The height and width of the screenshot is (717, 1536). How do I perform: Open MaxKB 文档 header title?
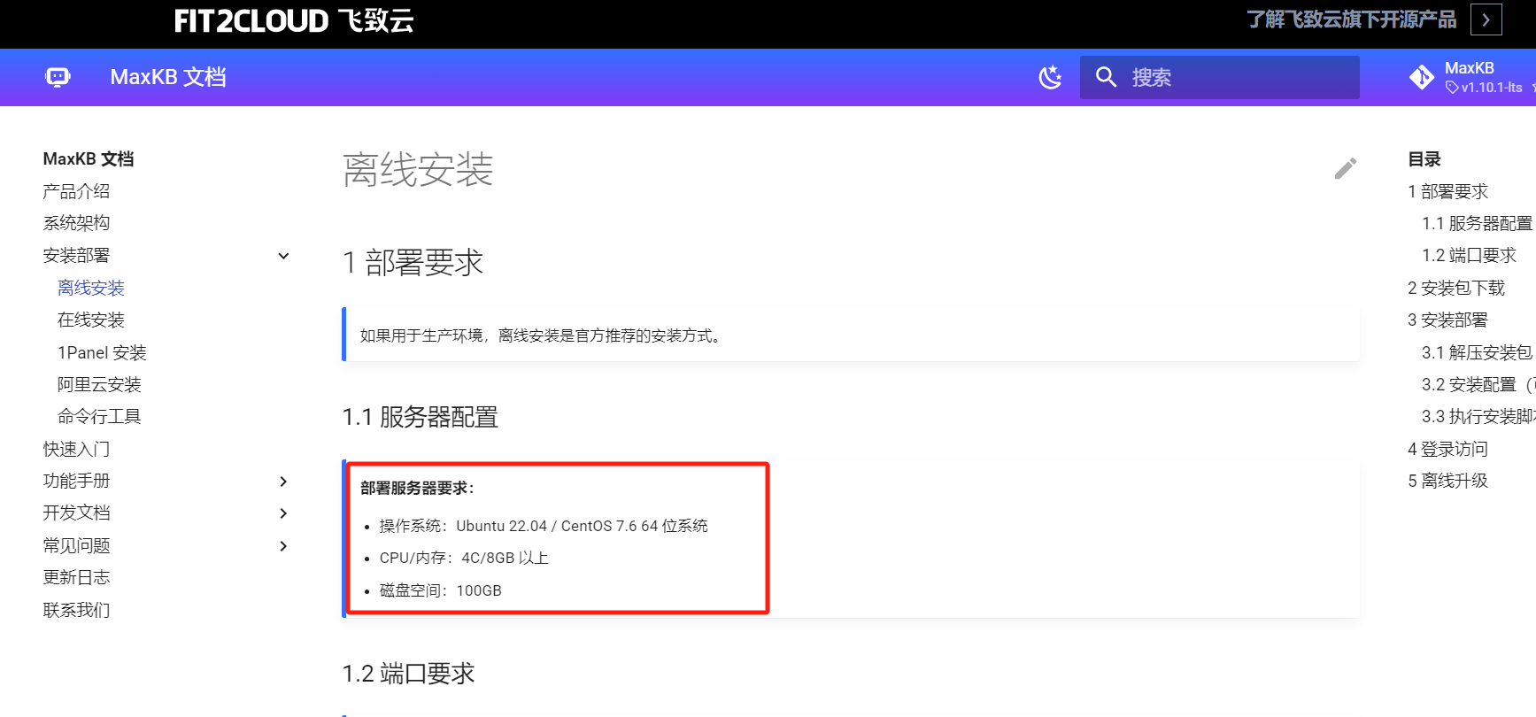[x=168, y=77]
